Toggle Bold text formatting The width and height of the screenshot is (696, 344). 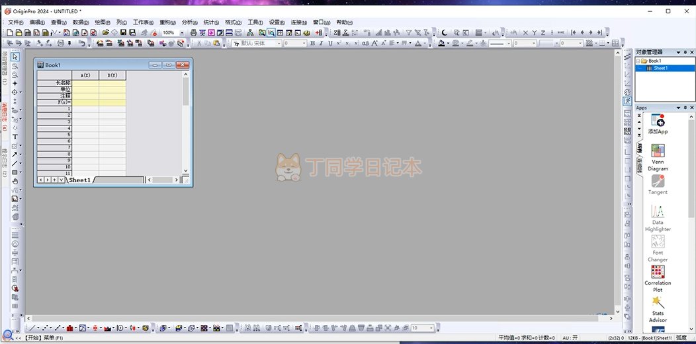click(x=312, y=44)
